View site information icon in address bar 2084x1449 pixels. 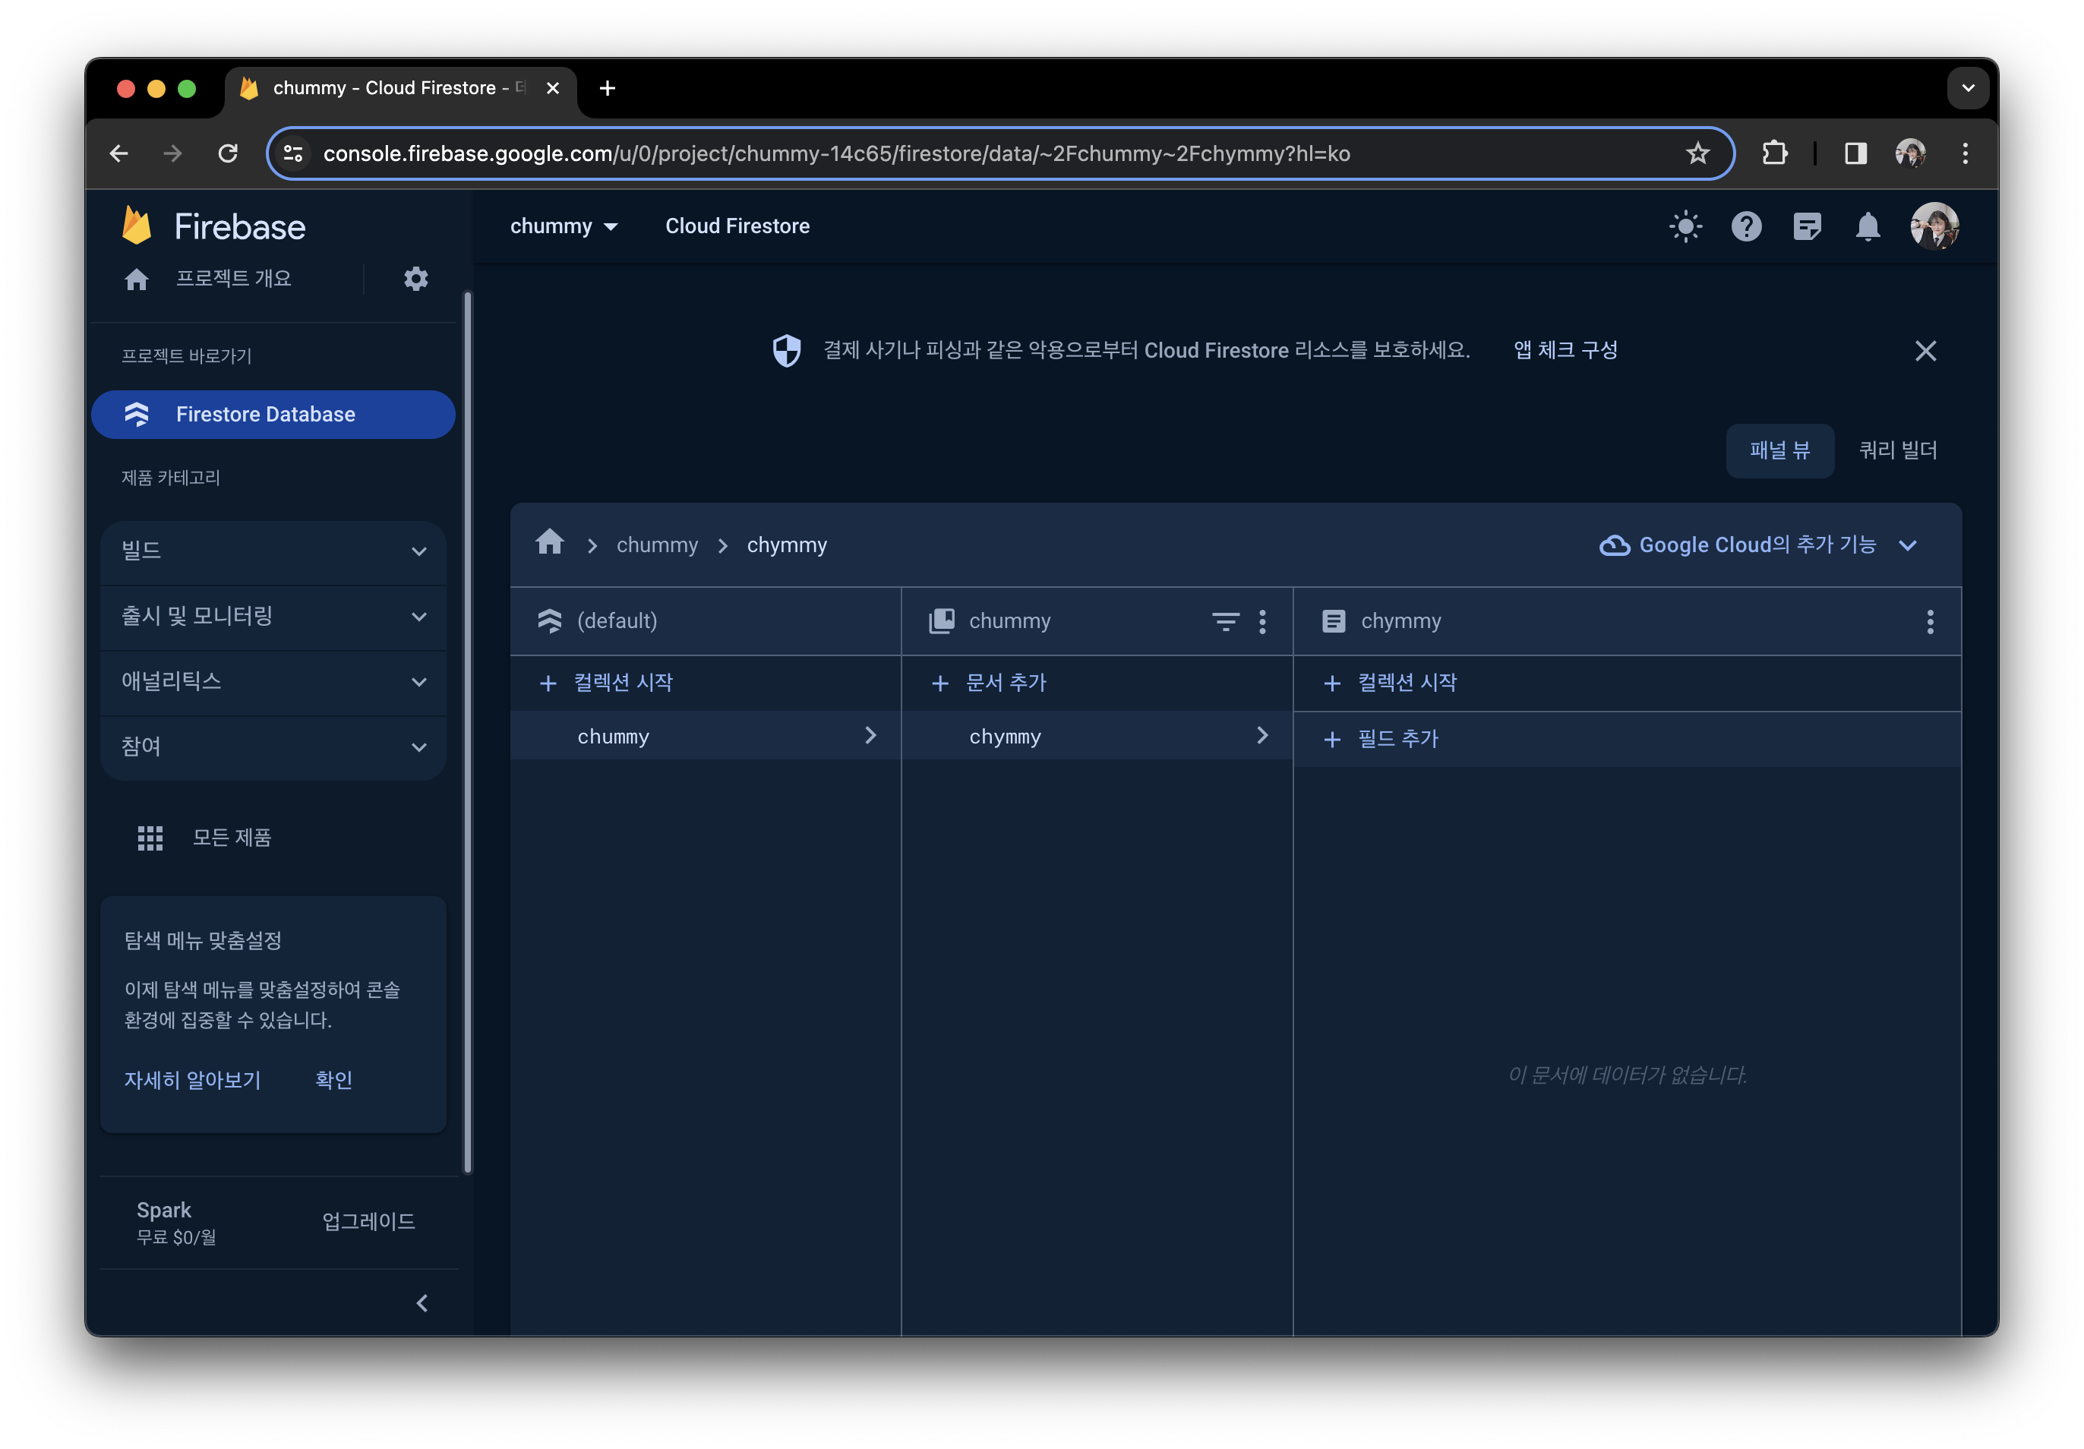[x=293, y=153]
